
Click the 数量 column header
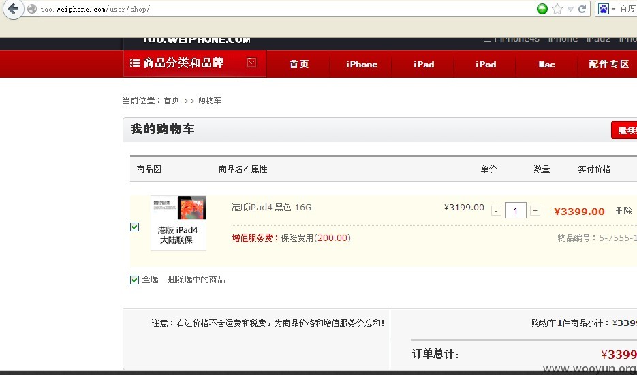click(542, 169)
